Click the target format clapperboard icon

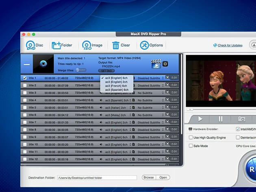pos(156,64)
